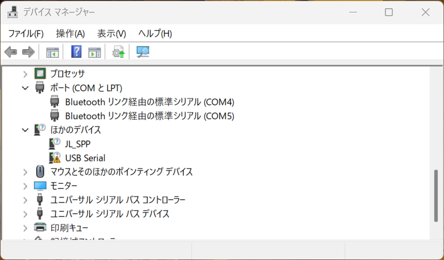Click USB plug icon beside バス コントローラー
Viewport: 444px width, 260px height.
click(40, 200)
